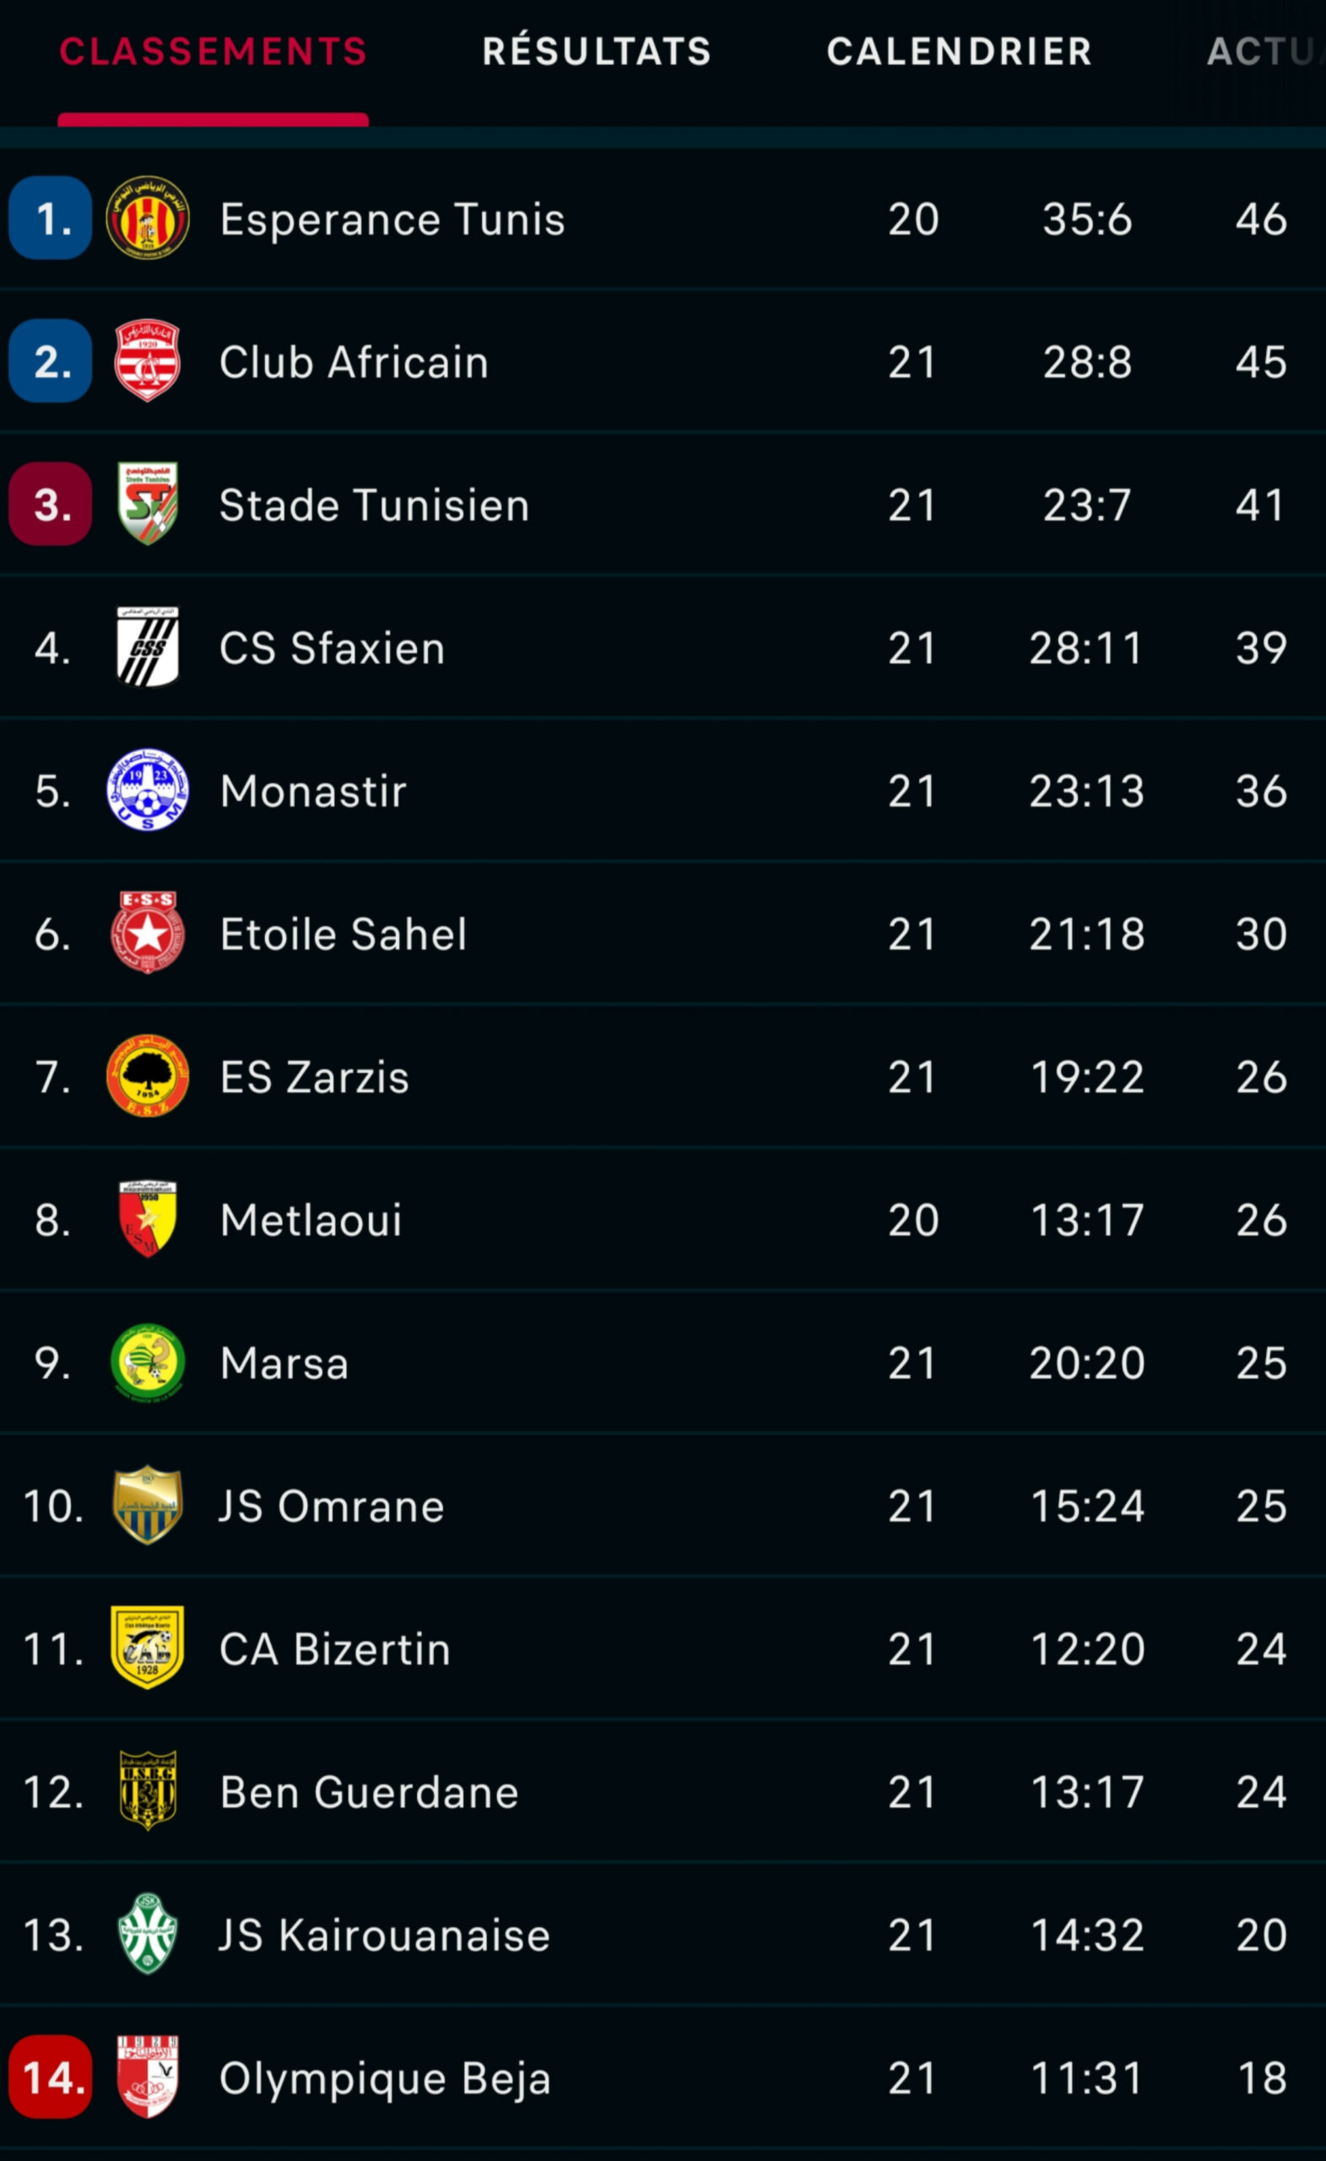Tap the CS Sfaxien club crest
Viewport: 1326px width, 2161px height.
[x=148, y=647]
